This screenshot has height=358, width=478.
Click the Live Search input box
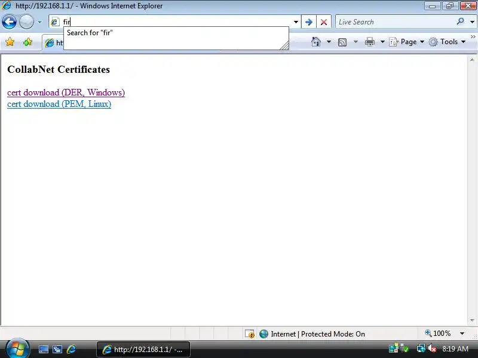tap(395, 22)
